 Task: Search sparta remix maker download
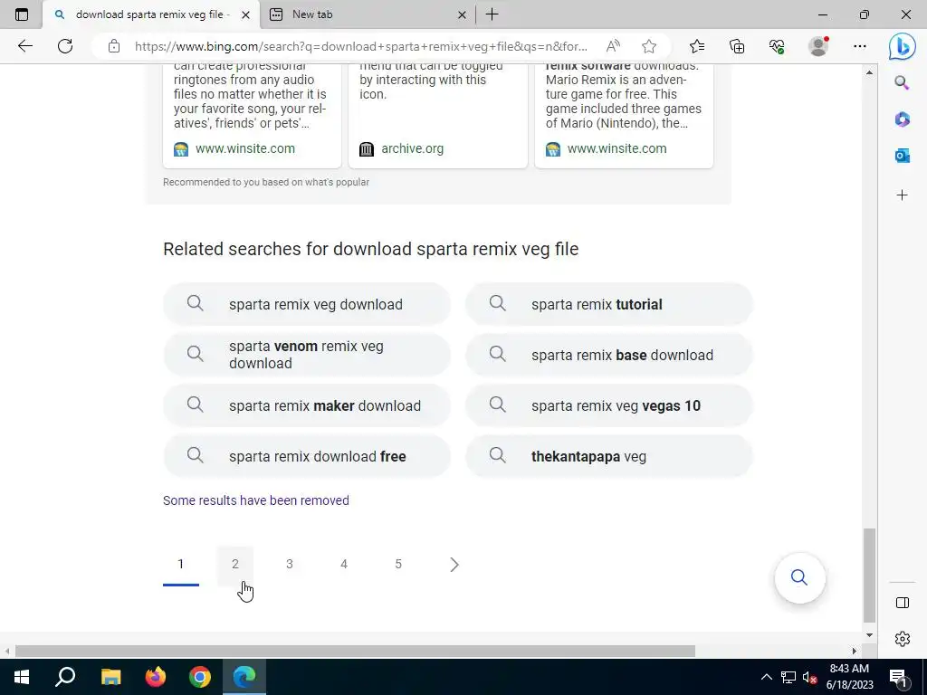[x=307, y=405]
